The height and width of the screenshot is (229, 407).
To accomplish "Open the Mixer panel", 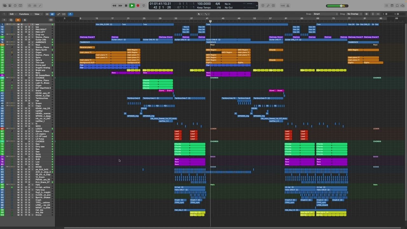I will coord(35,5).
